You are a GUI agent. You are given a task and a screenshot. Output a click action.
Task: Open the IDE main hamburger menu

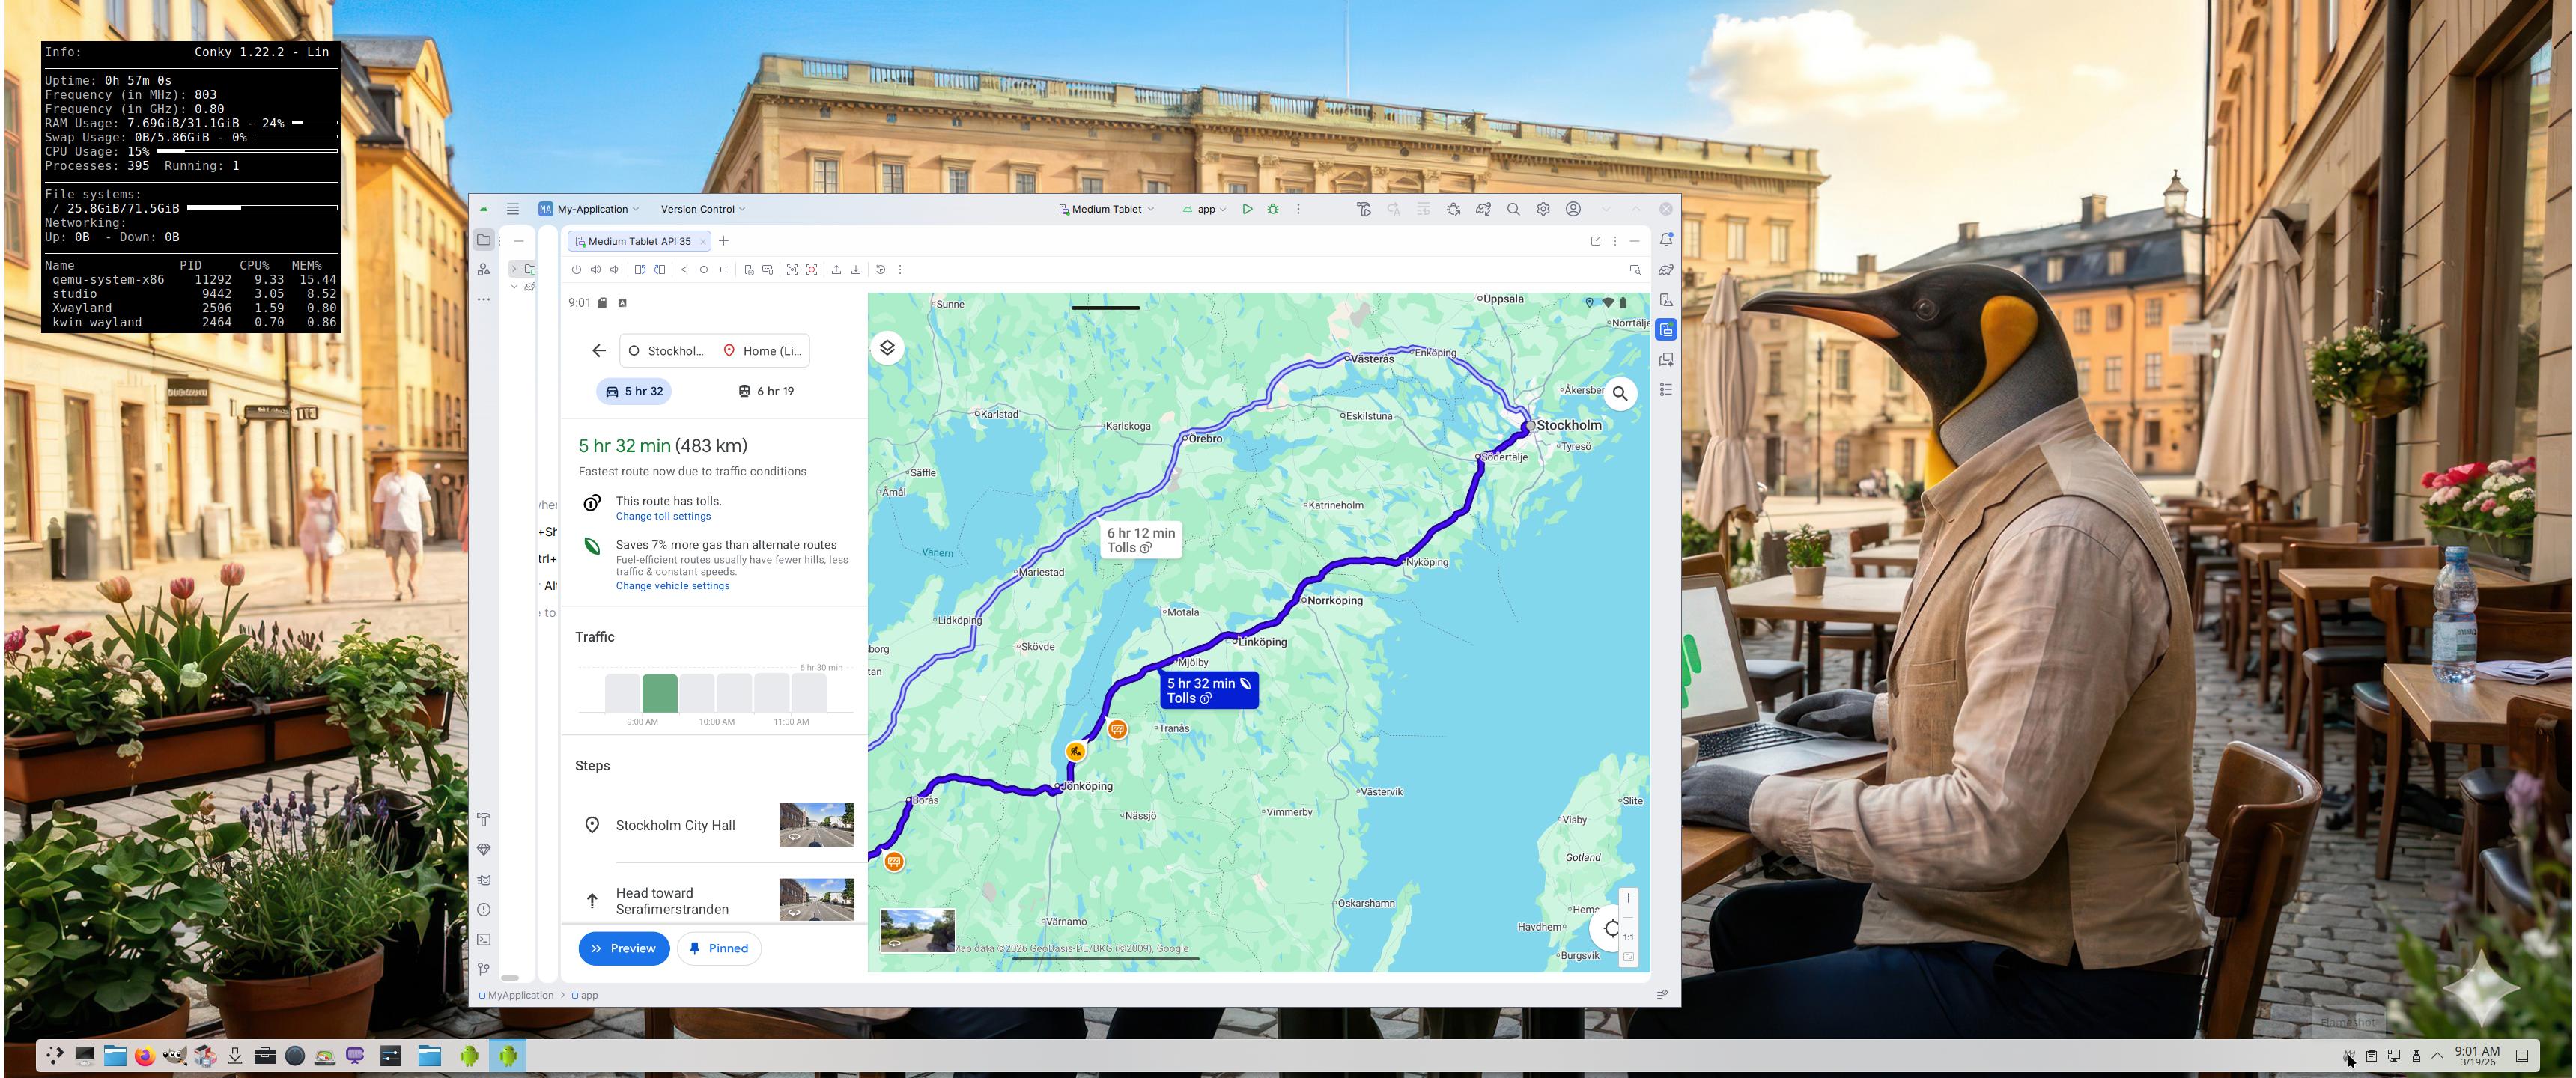(x=512, y=209)
